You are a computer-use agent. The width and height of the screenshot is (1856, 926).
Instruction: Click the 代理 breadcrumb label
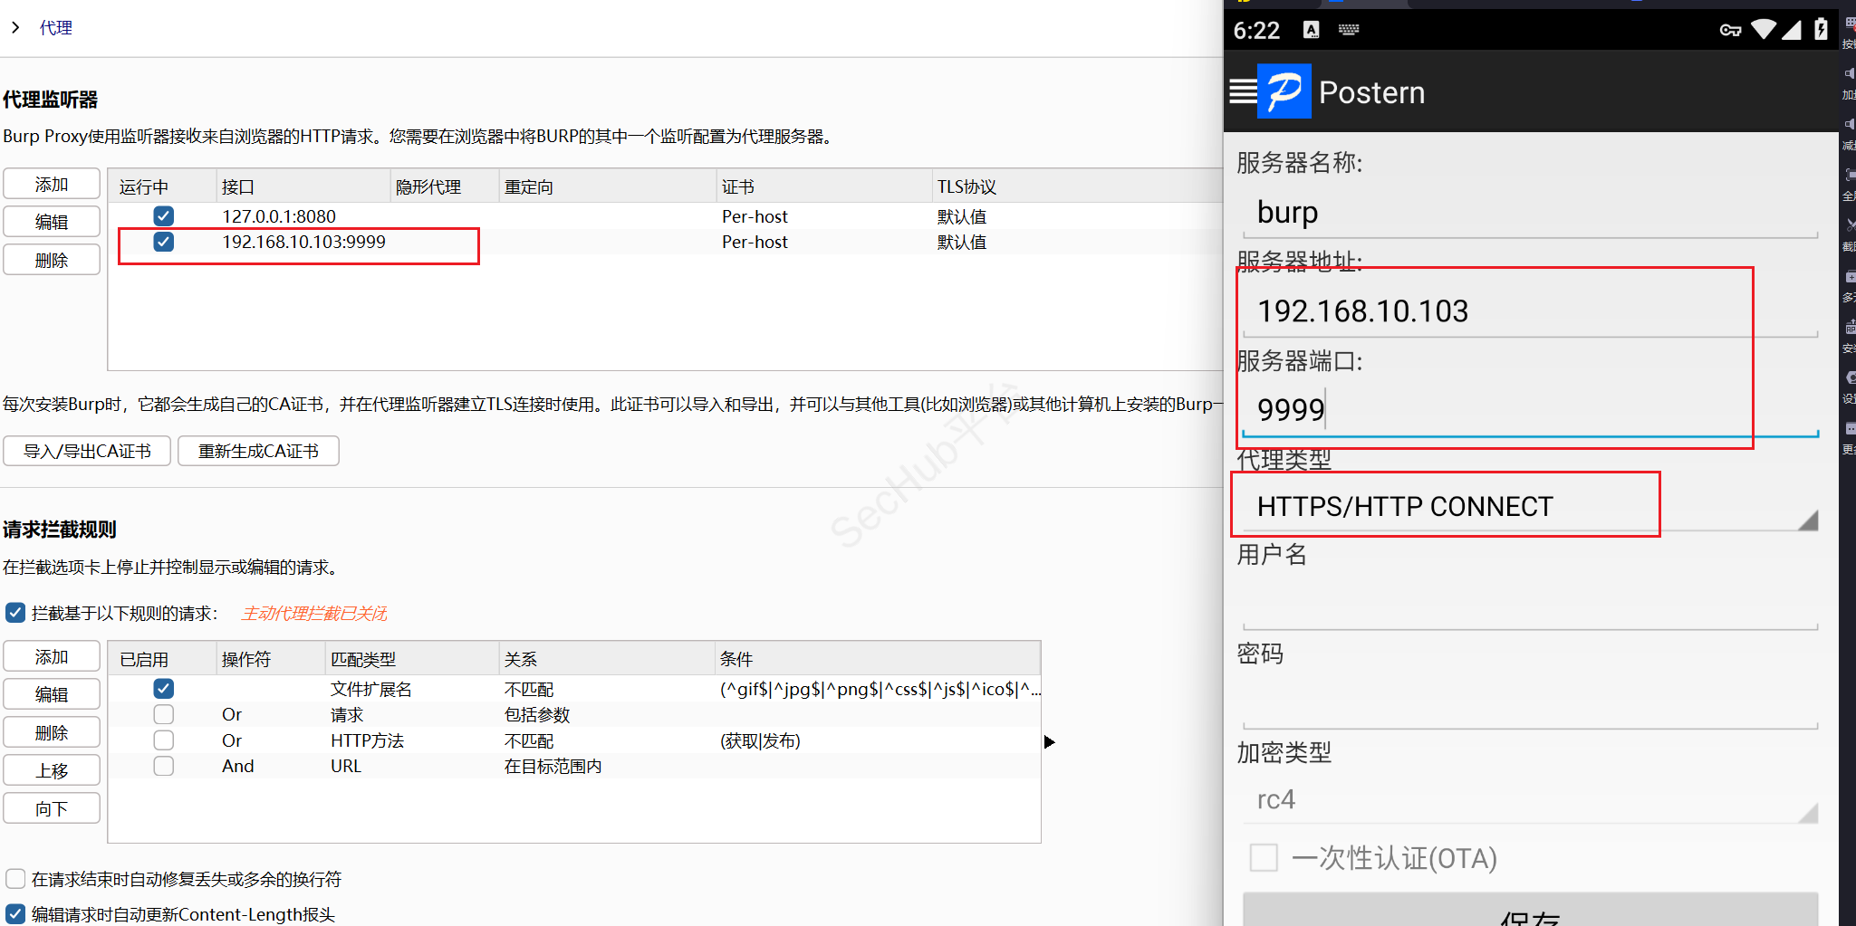click(56, 28)
